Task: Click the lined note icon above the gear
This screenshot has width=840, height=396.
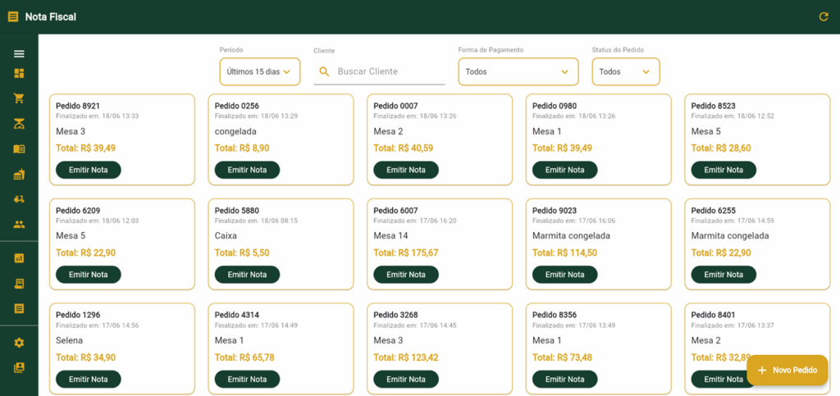Action: [x=19, y=309]
